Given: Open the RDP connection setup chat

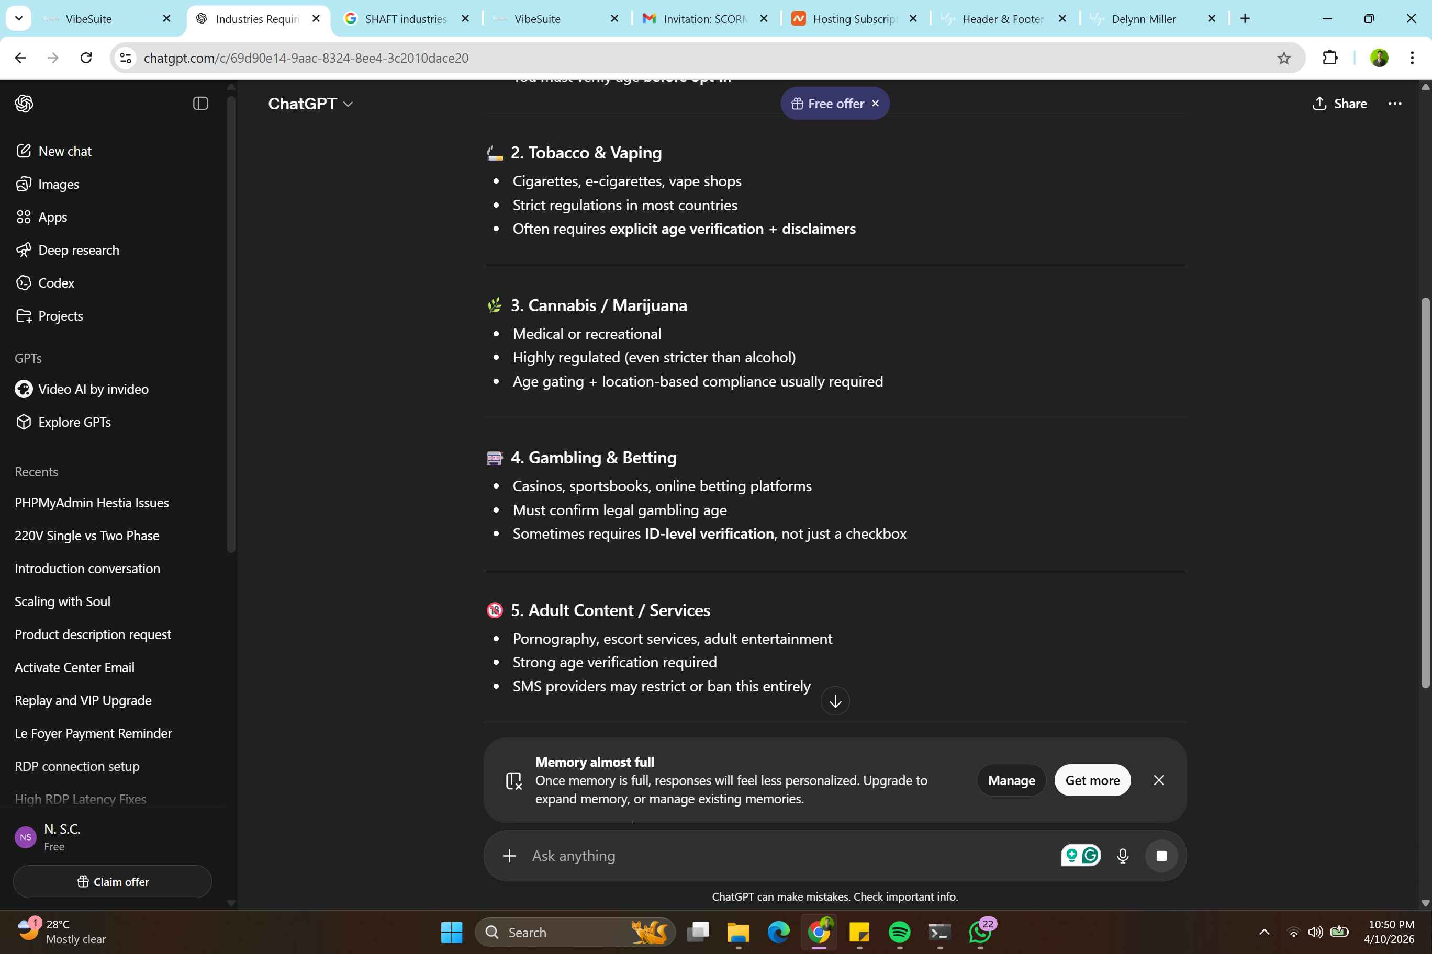Looking at the screenshot, I should coord(77,766).
